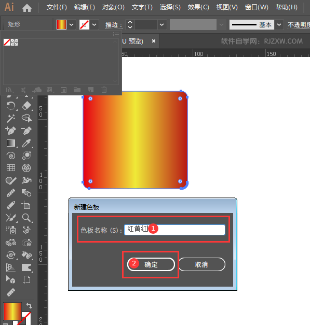Expand the stroke weight dropdown

coord(161,25)
